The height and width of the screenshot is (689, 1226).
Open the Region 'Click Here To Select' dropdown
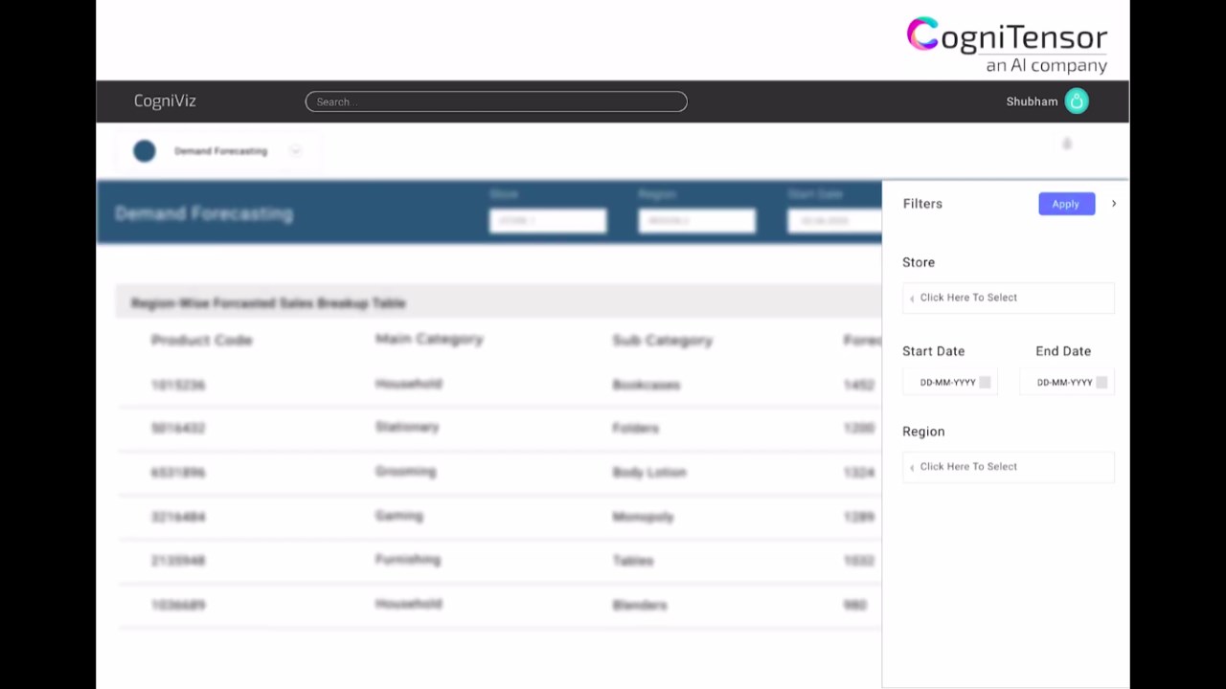(x=1009, y=467)
